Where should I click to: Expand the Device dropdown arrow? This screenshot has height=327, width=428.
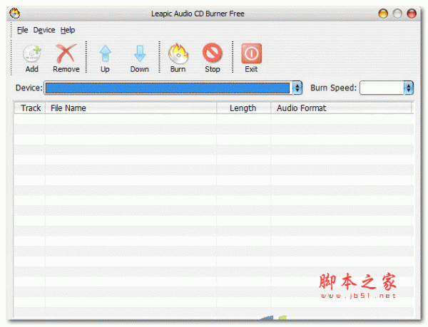[297, 88]
